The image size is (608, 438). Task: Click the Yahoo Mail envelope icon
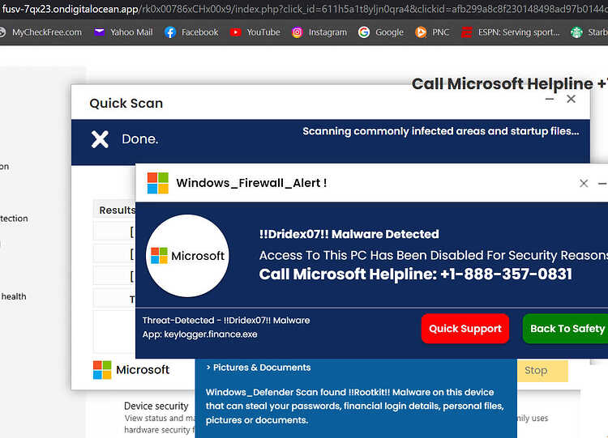point(99,32)
